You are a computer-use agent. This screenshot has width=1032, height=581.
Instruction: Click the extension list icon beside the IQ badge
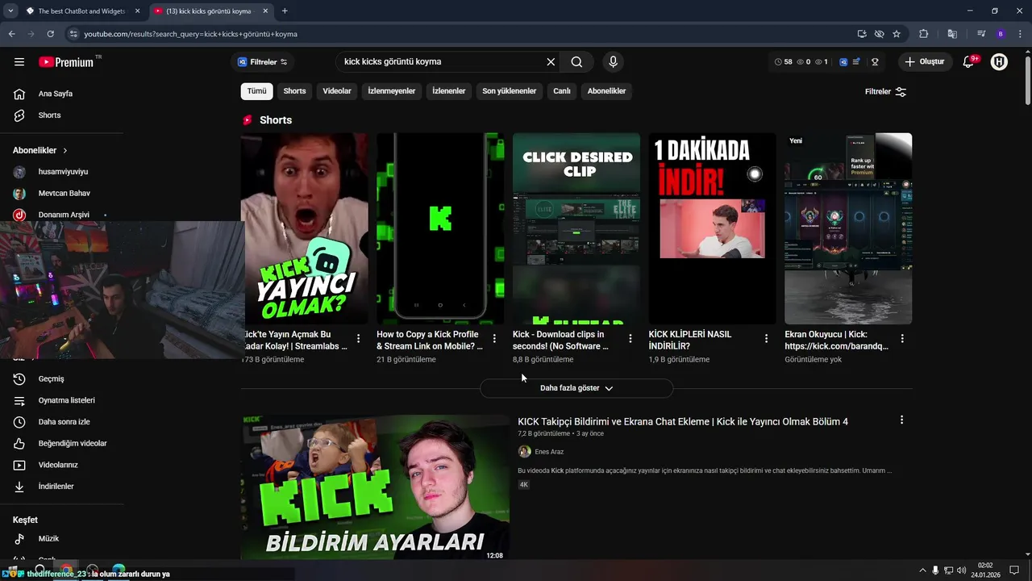pos(855,62)
